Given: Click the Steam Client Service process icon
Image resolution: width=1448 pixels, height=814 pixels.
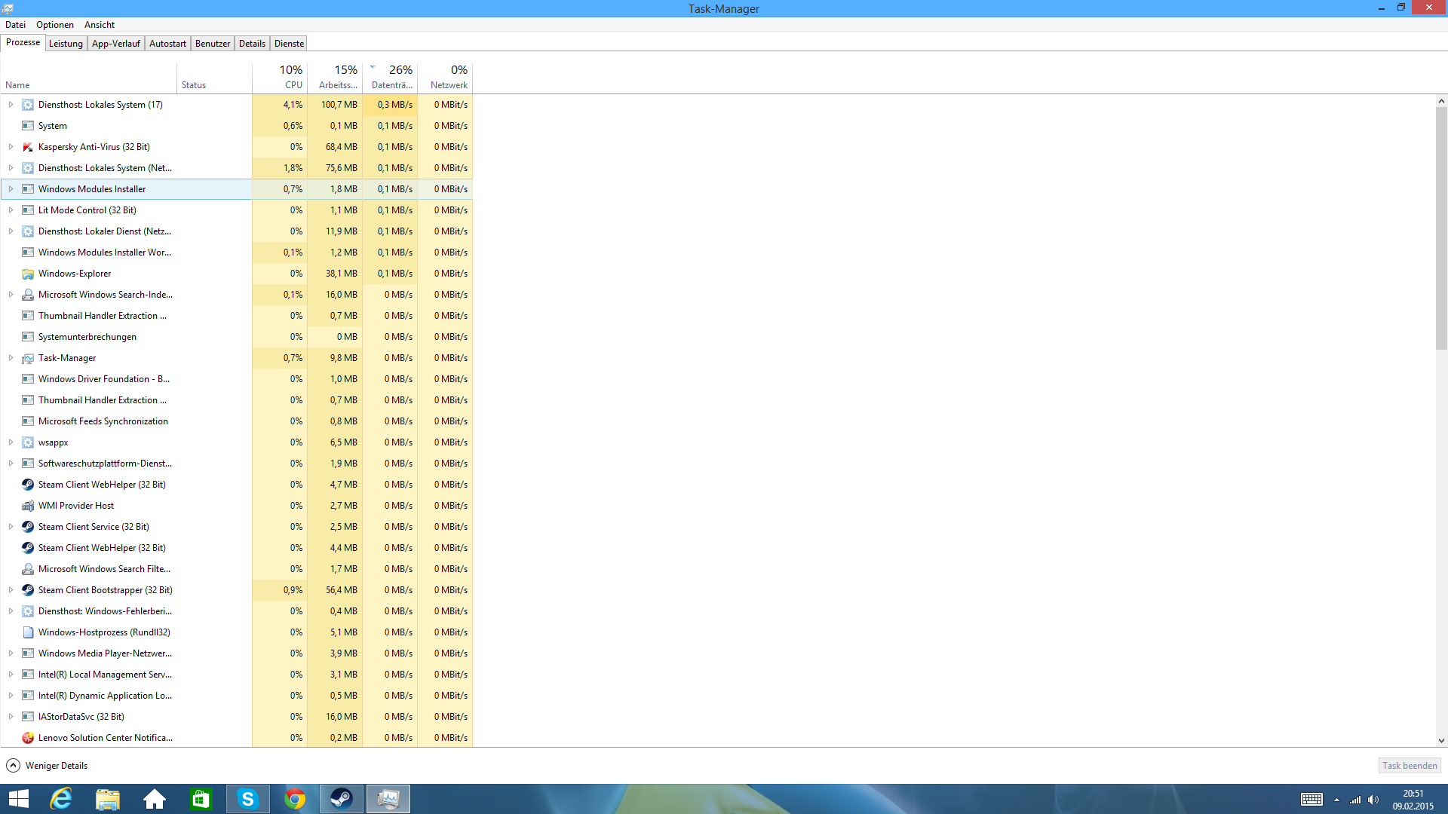Looking at the screenshot, I should pyautogui.click(x=28, y=527).
